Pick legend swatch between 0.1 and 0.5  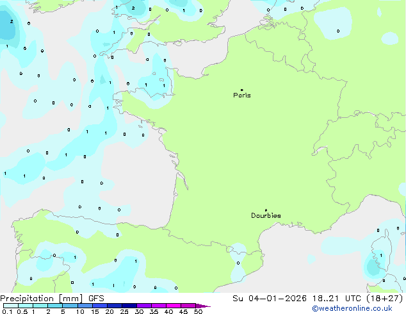coord(11,306)
